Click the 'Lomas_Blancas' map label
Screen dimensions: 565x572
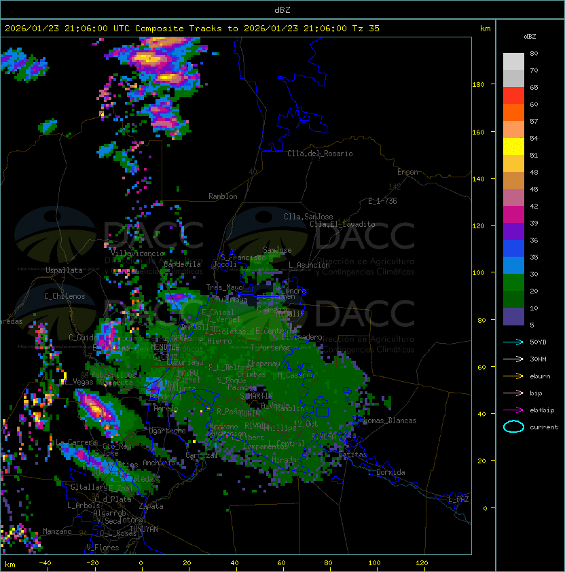(390, 421)
